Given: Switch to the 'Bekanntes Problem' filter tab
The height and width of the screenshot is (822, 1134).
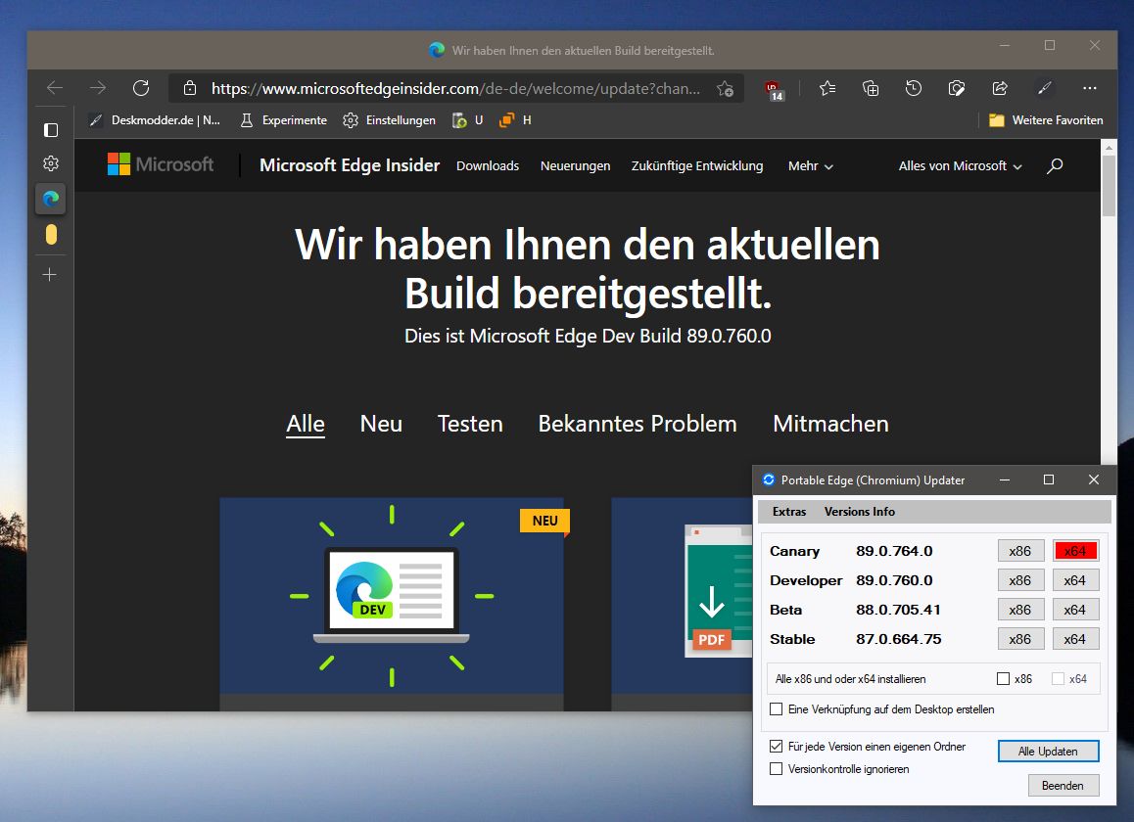Looking at the screenshot, I should coord(638,424).
